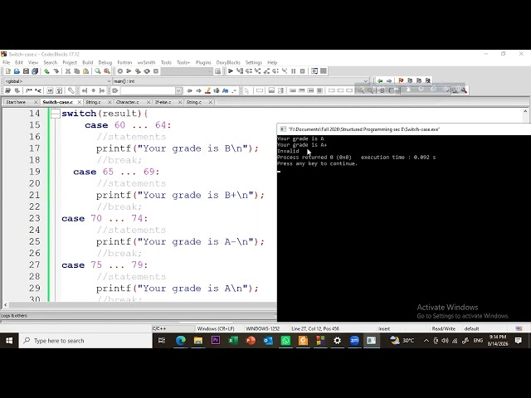Open the Settings menu
The width and height of the screenshot is (531, 398).
pyautogui.click(x=254, y=63)
